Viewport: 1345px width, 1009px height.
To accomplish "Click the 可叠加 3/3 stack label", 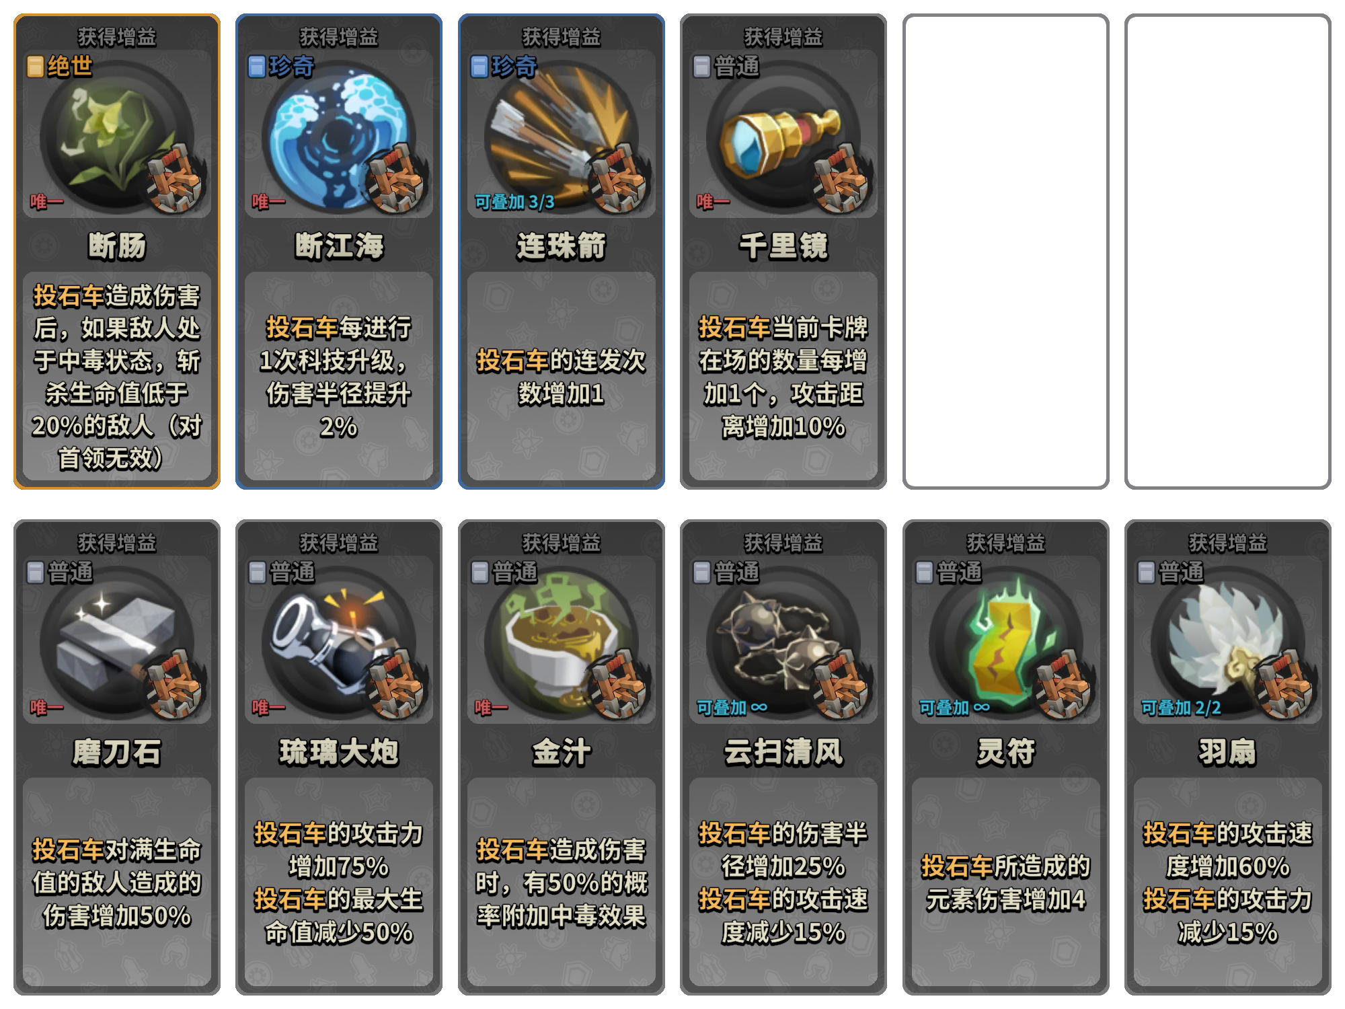I will click(x=514, y=202).
